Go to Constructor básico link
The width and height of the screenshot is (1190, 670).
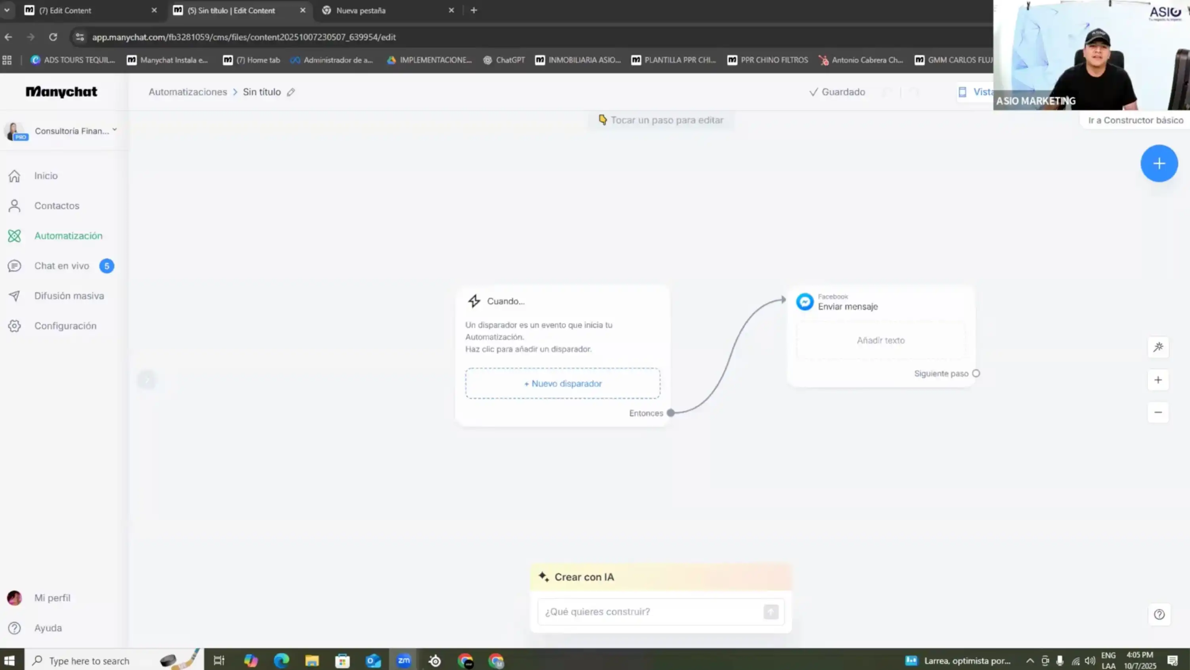coord(1135,120)
